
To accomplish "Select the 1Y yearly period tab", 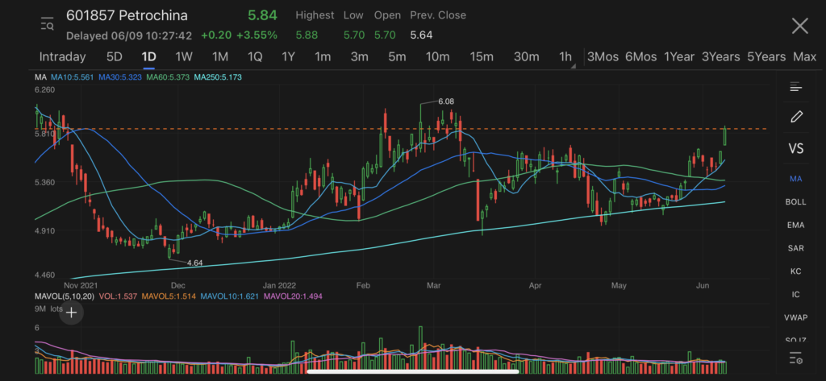I will click(x=288, y=57).
